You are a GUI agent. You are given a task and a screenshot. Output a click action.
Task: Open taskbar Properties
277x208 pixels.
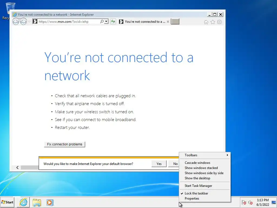(x=205, y=199)
